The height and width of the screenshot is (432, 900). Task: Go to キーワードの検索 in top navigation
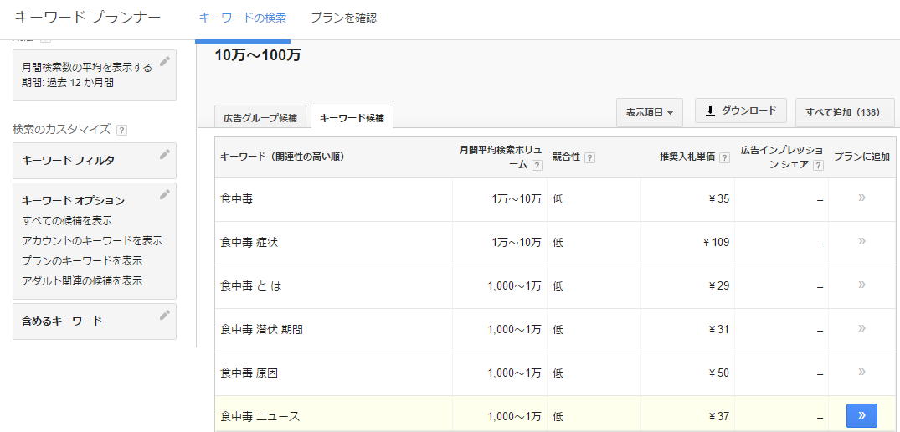click(243, 18)
